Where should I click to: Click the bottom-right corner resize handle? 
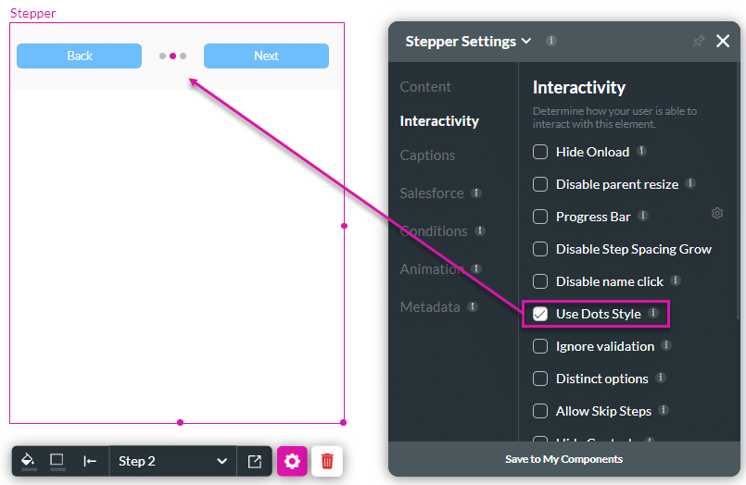pyautogui.click(x=344, y=422)
